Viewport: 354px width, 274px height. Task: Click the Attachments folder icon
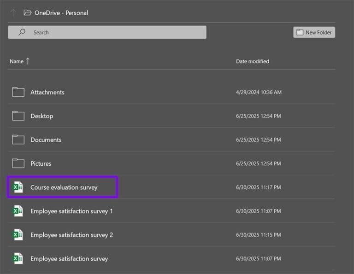tap(18, 92)
